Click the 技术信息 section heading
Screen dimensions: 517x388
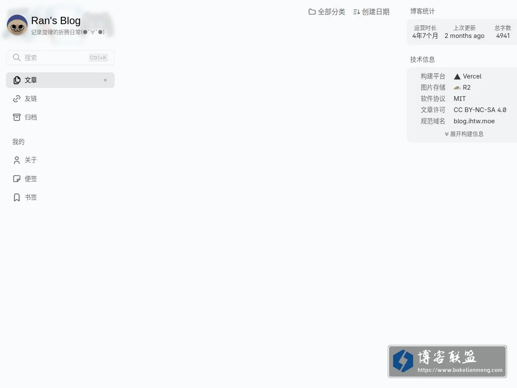tap(423, 59)
